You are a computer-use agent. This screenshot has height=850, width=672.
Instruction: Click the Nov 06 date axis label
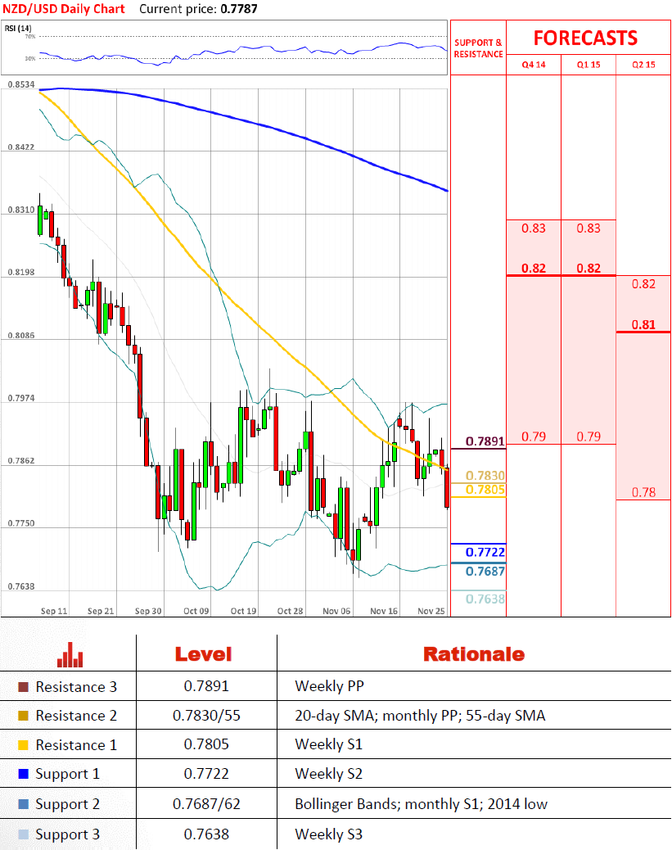336,611
